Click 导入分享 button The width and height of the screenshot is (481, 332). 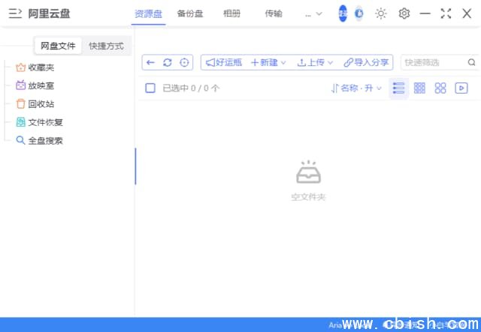[x=366, y=62]
